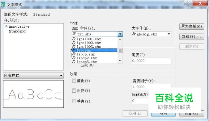
Task: Click the font icon beside gbcbig.shx
Action: [134, 34]
